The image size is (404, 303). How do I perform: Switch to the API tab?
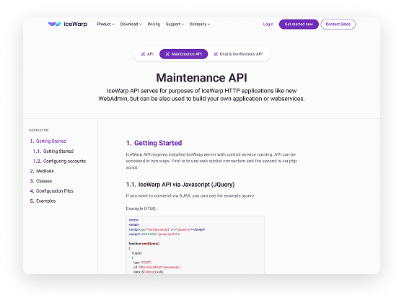147,54
